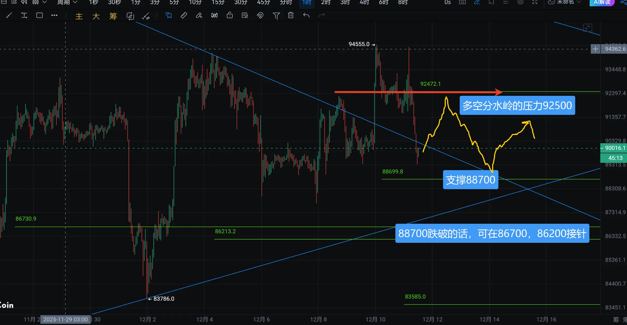Screen dimensions: 627x325
Task: Click the 支撑88700 annotation label
Action: pos(471,180)
